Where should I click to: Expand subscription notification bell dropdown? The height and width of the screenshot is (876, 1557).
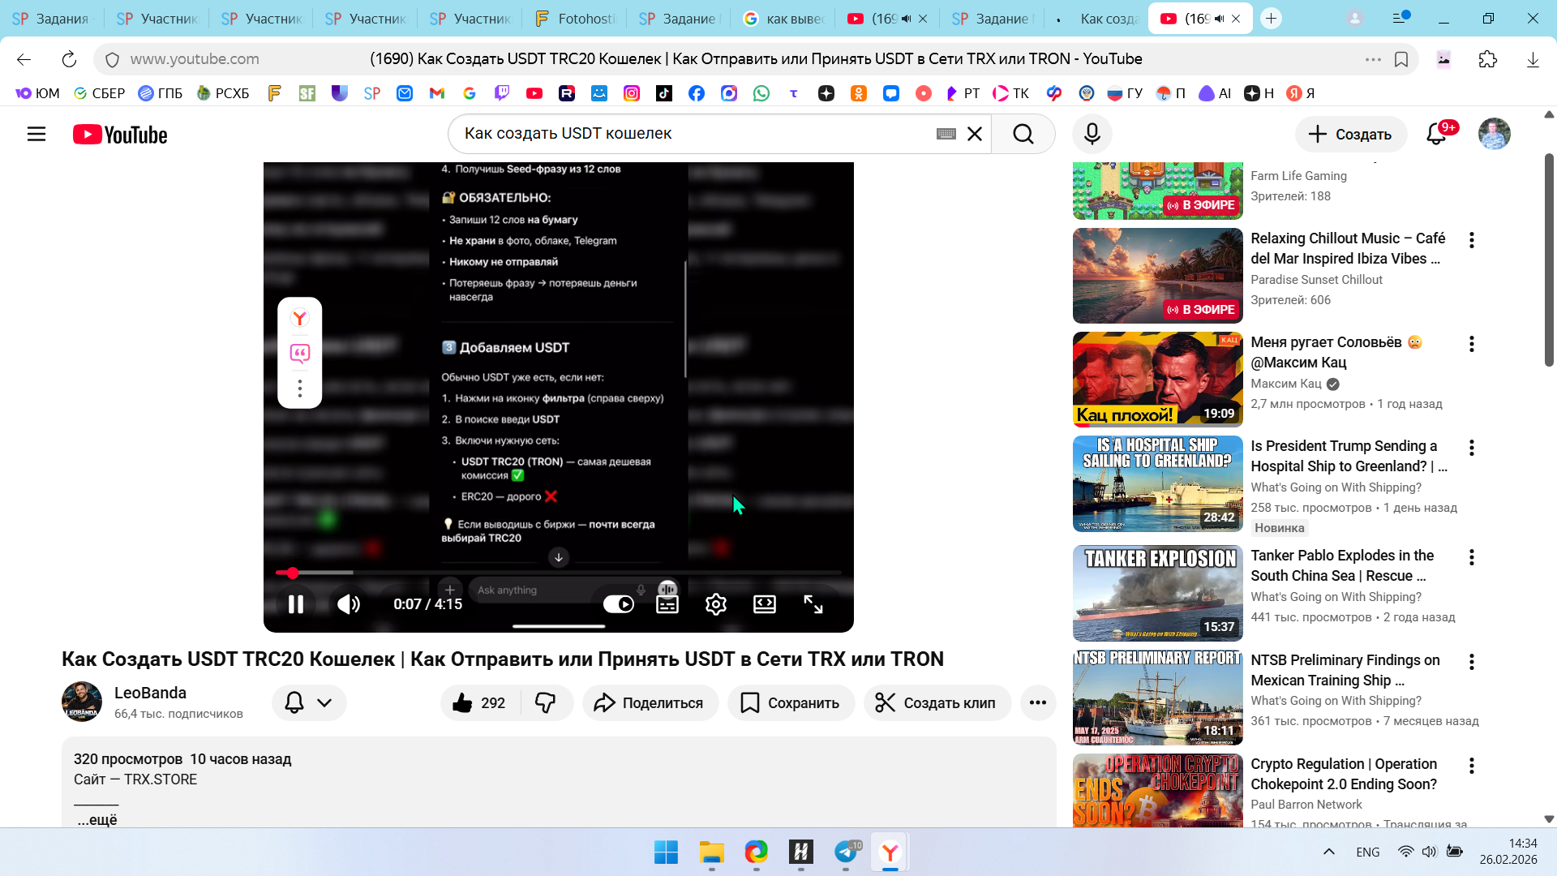(309, 702)
